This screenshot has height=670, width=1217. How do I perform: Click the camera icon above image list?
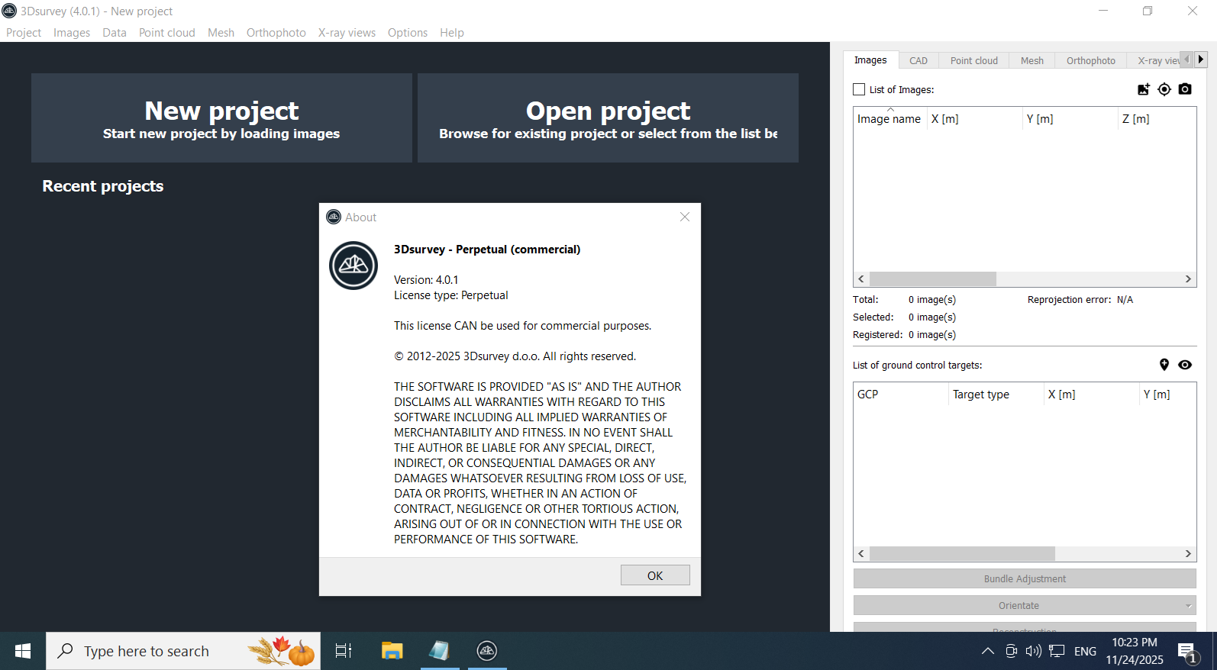click(1184, 89)
